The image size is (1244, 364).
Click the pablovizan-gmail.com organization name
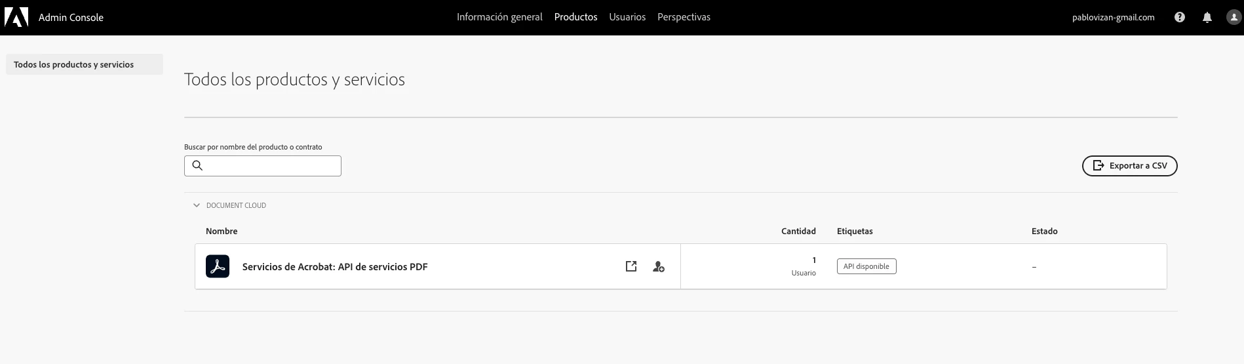coord(1113,18)
